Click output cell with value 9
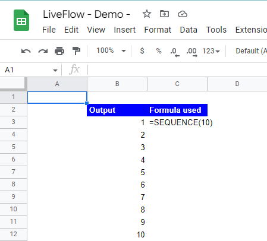Screen dimensions: 267x241 (x=117, y=222)
